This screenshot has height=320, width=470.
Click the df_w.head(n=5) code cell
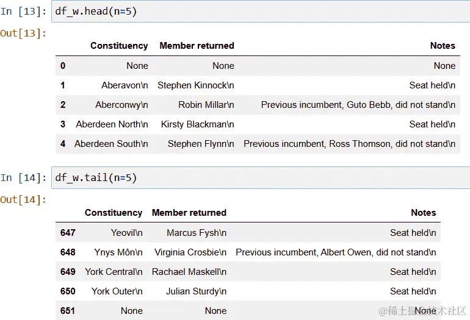coord(261,12)
